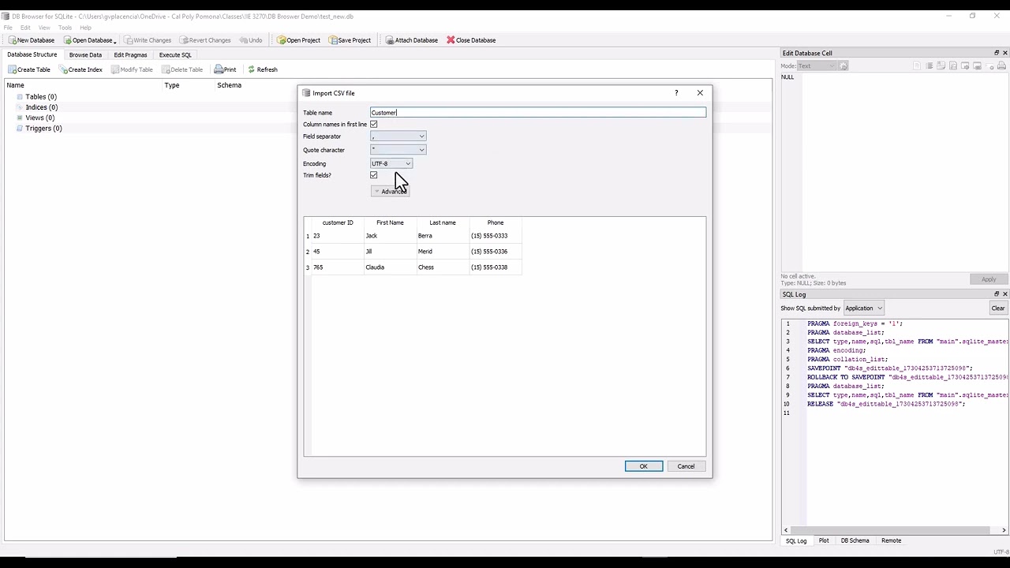Close the Import CSV file dialog
1010x568 pixels.
700,93
